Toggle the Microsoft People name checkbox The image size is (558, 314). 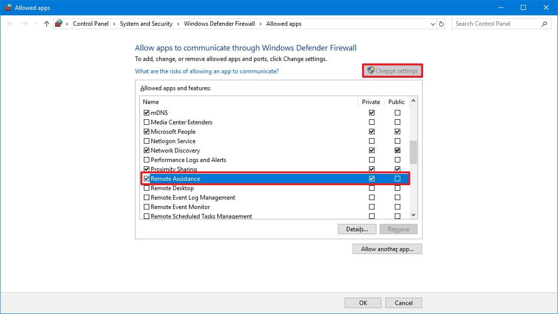pos(146,131)
